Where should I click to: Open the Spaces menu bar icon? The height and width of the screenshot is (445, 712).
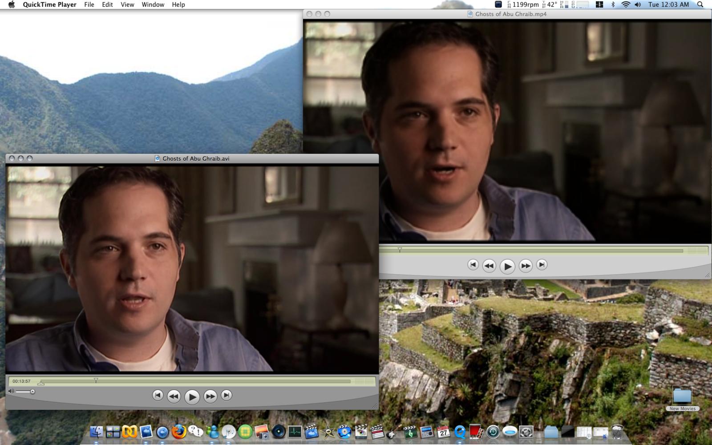coord(599,4)
